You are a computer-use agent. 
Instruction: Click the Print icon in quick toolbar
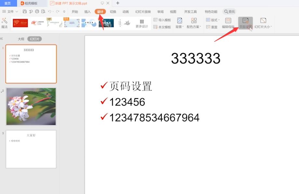(37, 11)
